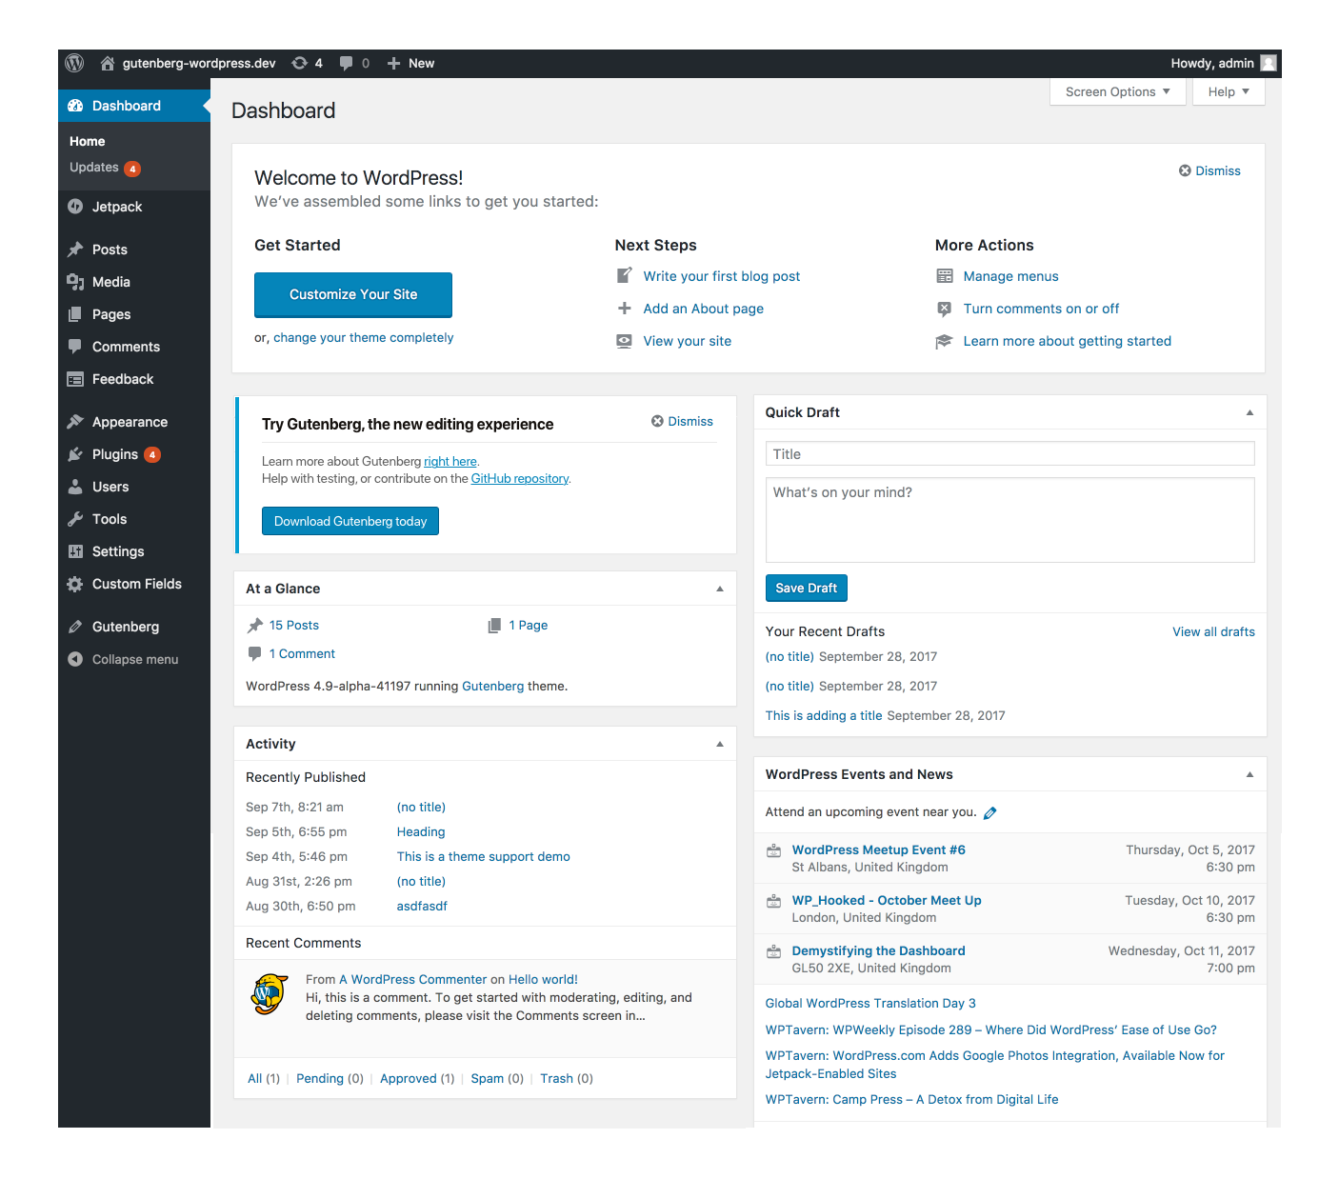The width and height of the screenshot is (1339, 1179).
Task: Collapse the WordPress Events and News panel
Action: [1249, 774]
